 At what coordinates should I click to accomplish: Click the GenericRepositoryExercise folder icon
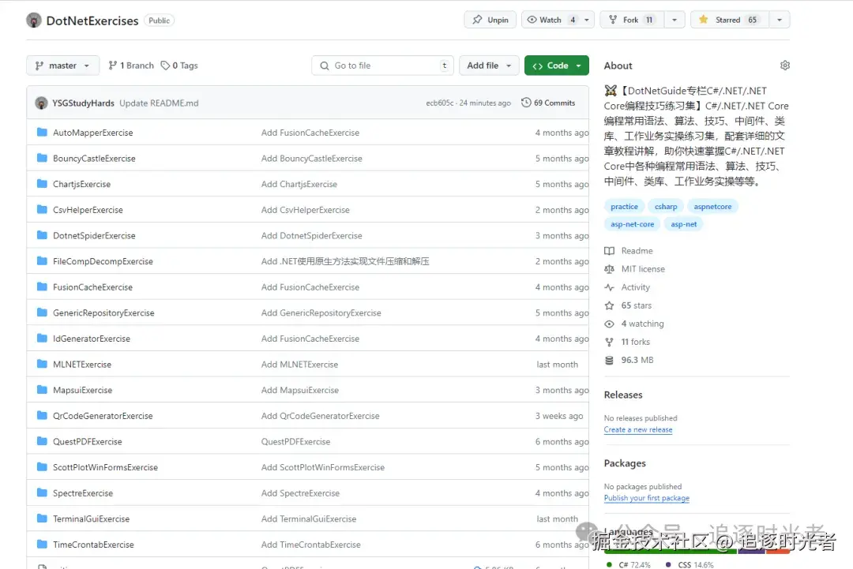point(42,313)
